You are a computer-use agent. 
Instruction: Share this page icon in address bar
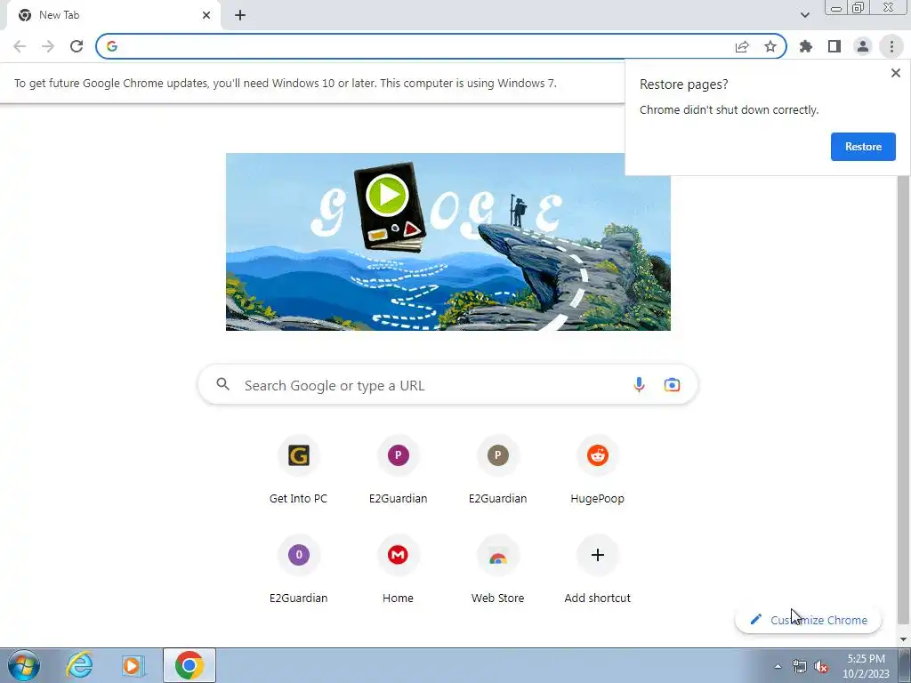742,46
